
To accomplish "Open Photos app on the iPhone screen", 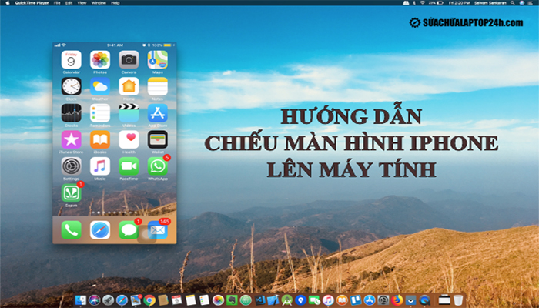I will coord(100,60).
